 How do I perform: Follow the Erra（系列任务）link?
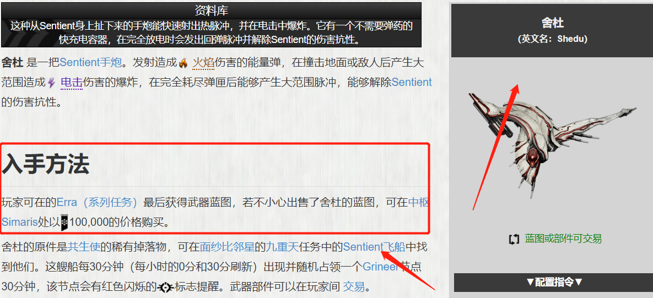(x=98, y=203)
